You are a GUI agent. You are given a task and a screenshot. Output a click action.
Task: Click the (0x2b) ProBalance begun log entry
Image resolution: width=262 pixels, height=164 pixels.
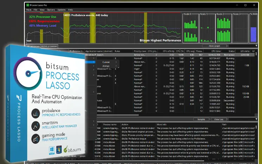click(x=134, y=139)
